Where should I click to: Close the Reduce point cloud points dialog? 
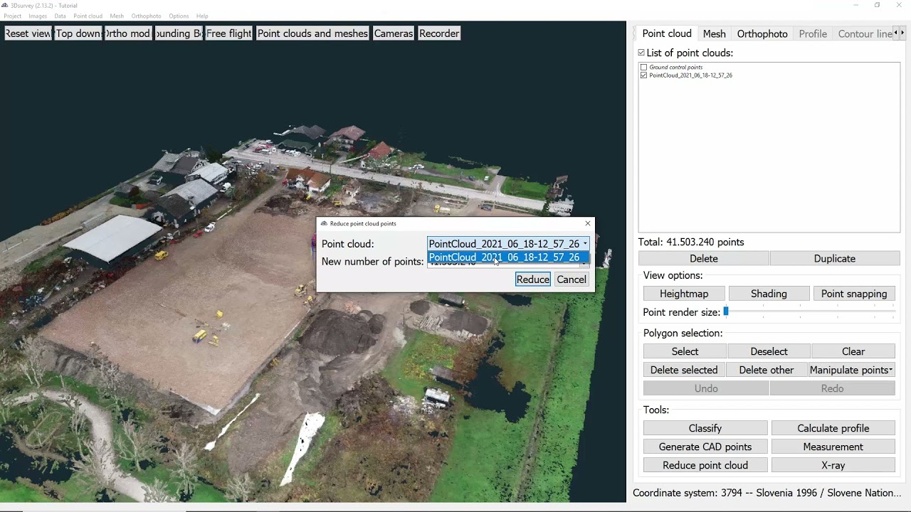588,223
